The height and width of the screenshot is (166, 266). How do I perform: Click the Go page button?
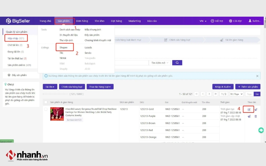pyautogui.click(x=257, y=94)
